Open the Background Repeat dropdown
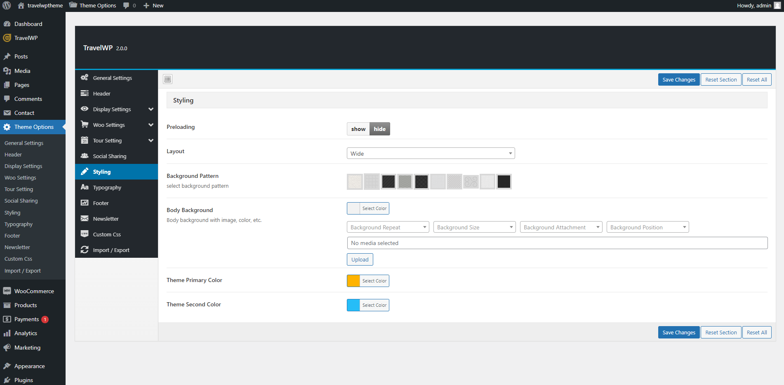This screenshot has height=385, width=784. click(x=388, y=227)
